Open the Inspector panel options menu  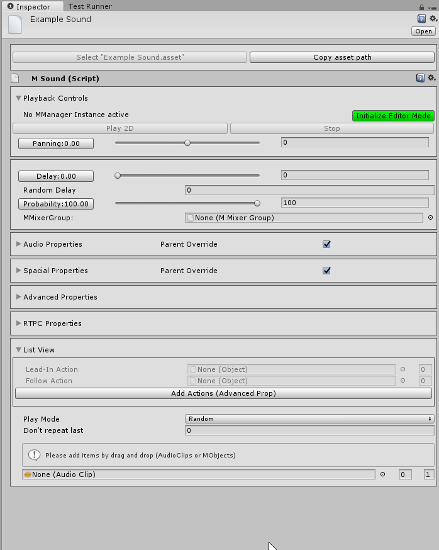click(x=432, y=8)
